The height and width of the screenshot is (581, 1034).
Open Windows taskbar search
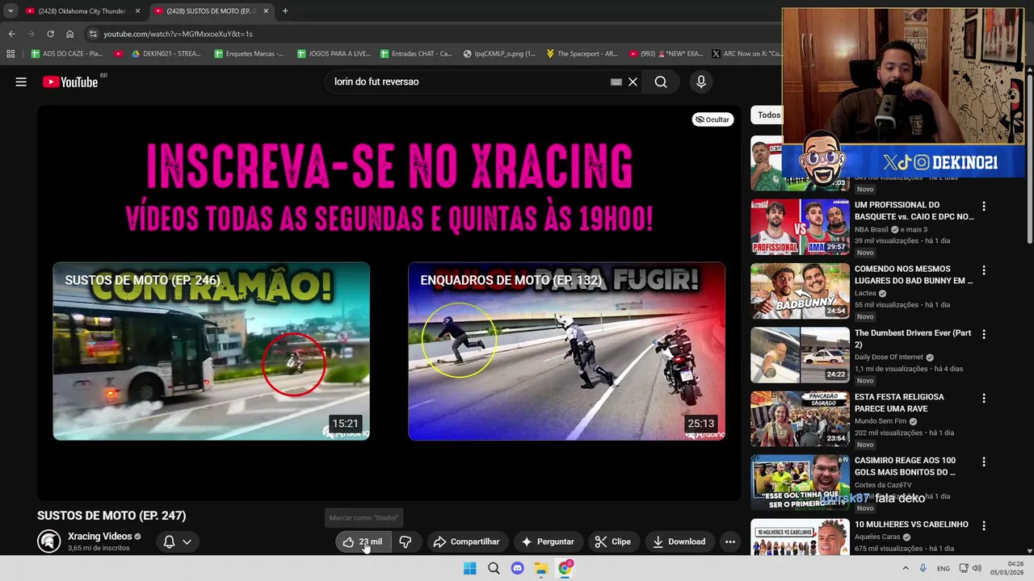tap(494, 568)
